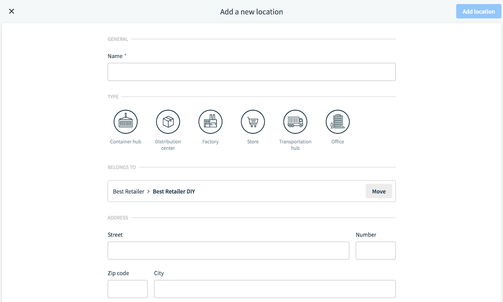Open Best Retailer DIY in the hierarchy
This screenshot has width=503, height=302.
(174, 191)
